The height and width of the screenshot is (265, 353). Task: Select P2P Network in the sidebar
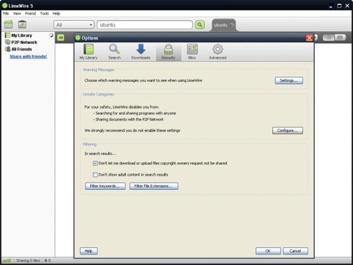click(x=24, y=42)
